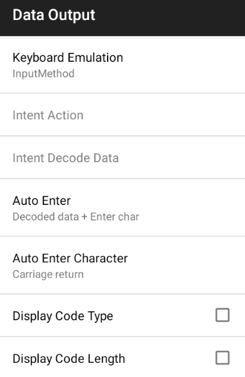Image resolution: width=245 pixels, height=377 pixels.
Task: Tap the InputMethod value under Keyboard Emulation
Action: [43, 73]
